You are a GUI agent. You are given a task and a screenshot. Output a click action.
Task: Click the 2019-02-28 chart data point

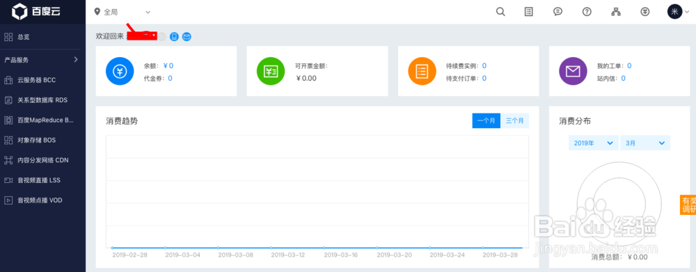[112, 248]
